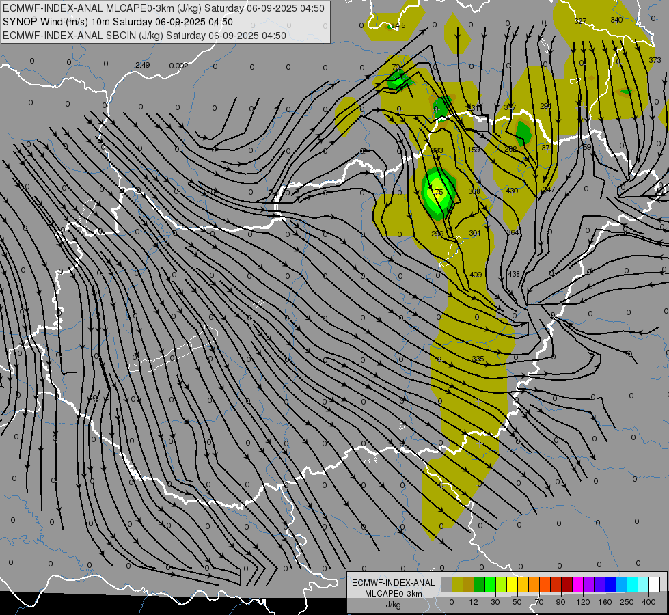This screenshot has height=615, width=669.
Task: Click the map value 231
Action: 472,108
